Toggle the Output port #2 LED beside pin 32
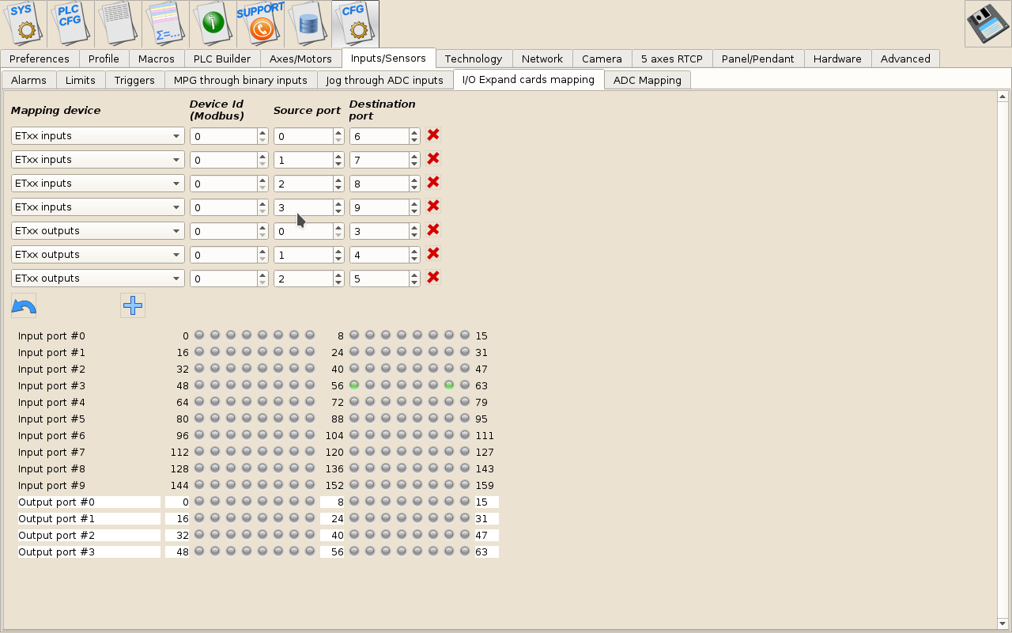The height and width of the screenshot is (633, 1012). pyautogui.click(x=199, y=535)
